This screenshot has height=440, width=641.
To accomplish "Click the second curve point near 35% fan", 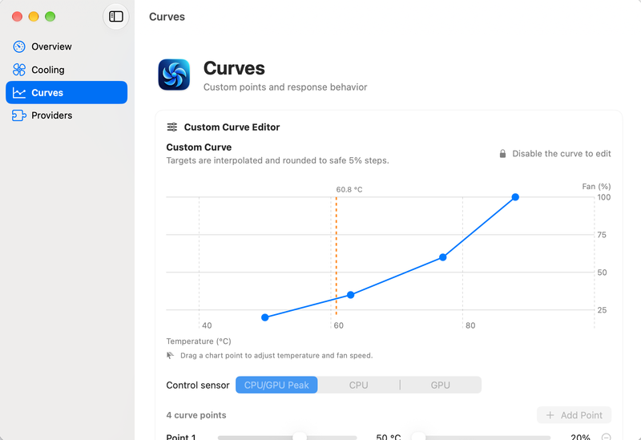I will click(351, 295).
